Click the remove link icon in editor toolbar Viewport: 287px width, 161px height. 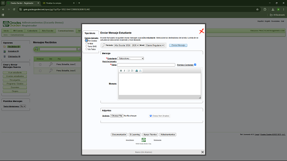click(140, 71)
